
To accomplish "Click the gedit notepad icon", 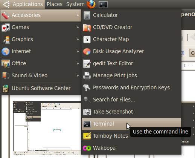I will click(x=87, y=64).
